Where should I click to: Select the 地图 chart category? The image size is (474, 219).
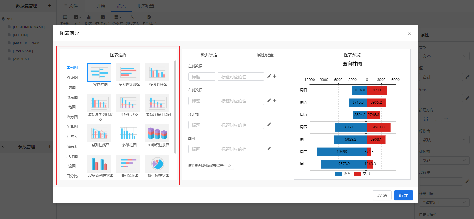[x=72, y=107]
